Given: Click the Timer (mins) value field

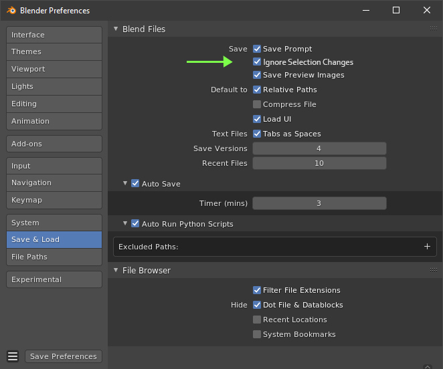Looking at the screenshot, I should [x=319, y=203].
